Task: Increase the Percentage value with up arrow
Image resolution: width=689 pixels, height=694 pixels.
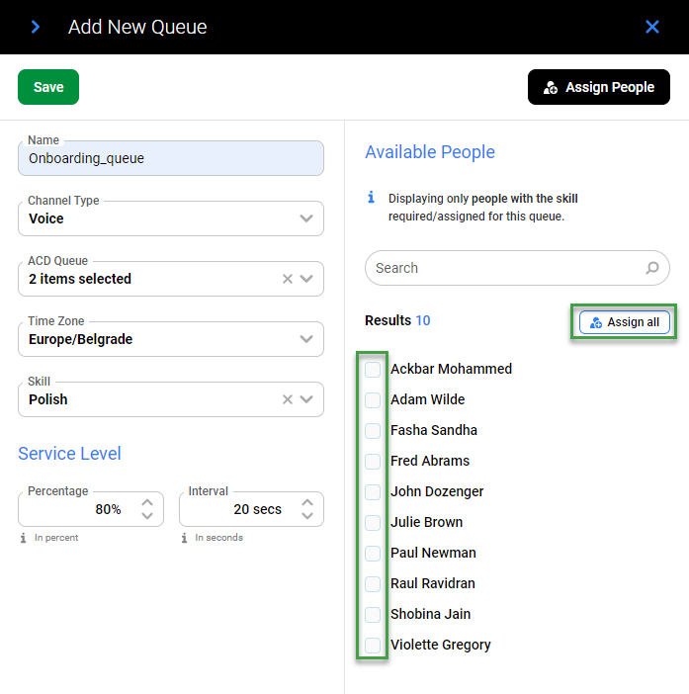Action: coord(146,502)
